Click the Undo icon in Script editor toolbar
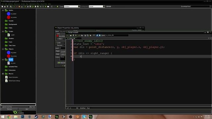This screenshot has width=212, height=119. 79,35
